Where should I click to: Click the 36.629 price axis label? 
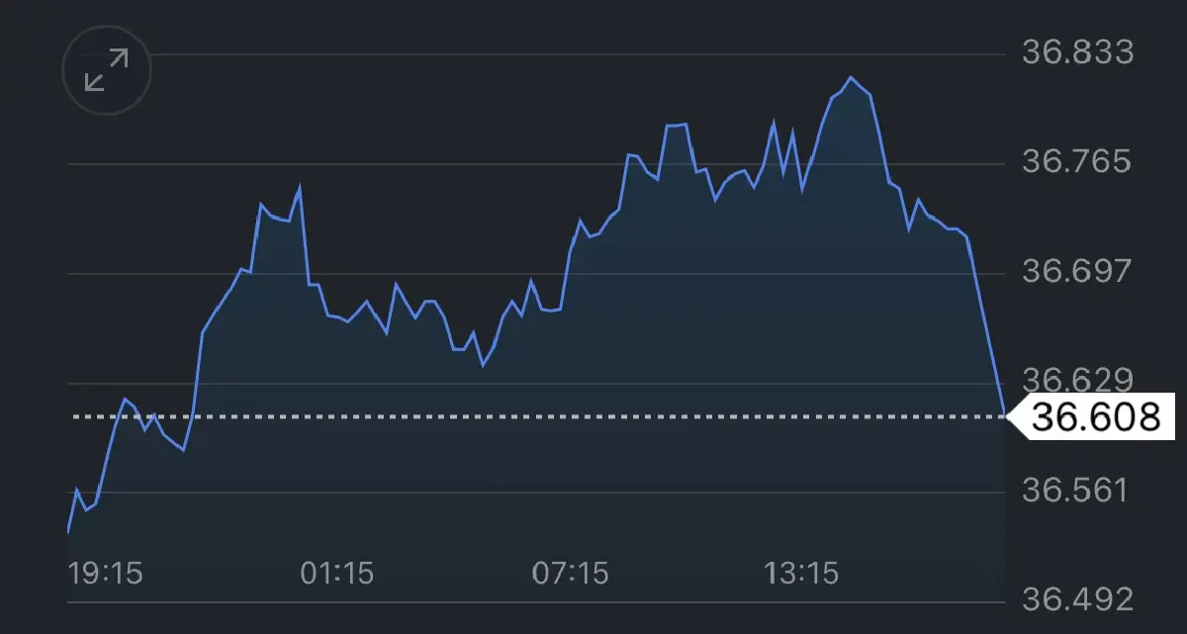(1077, 379)
